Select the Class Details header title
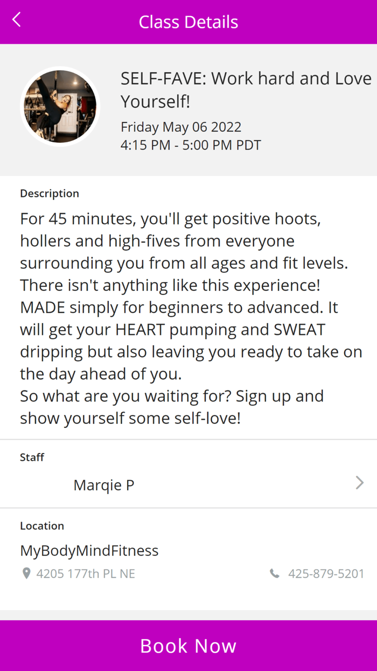Screen dimensions: 377x671 pyautogui.click(x=188, y=22)
